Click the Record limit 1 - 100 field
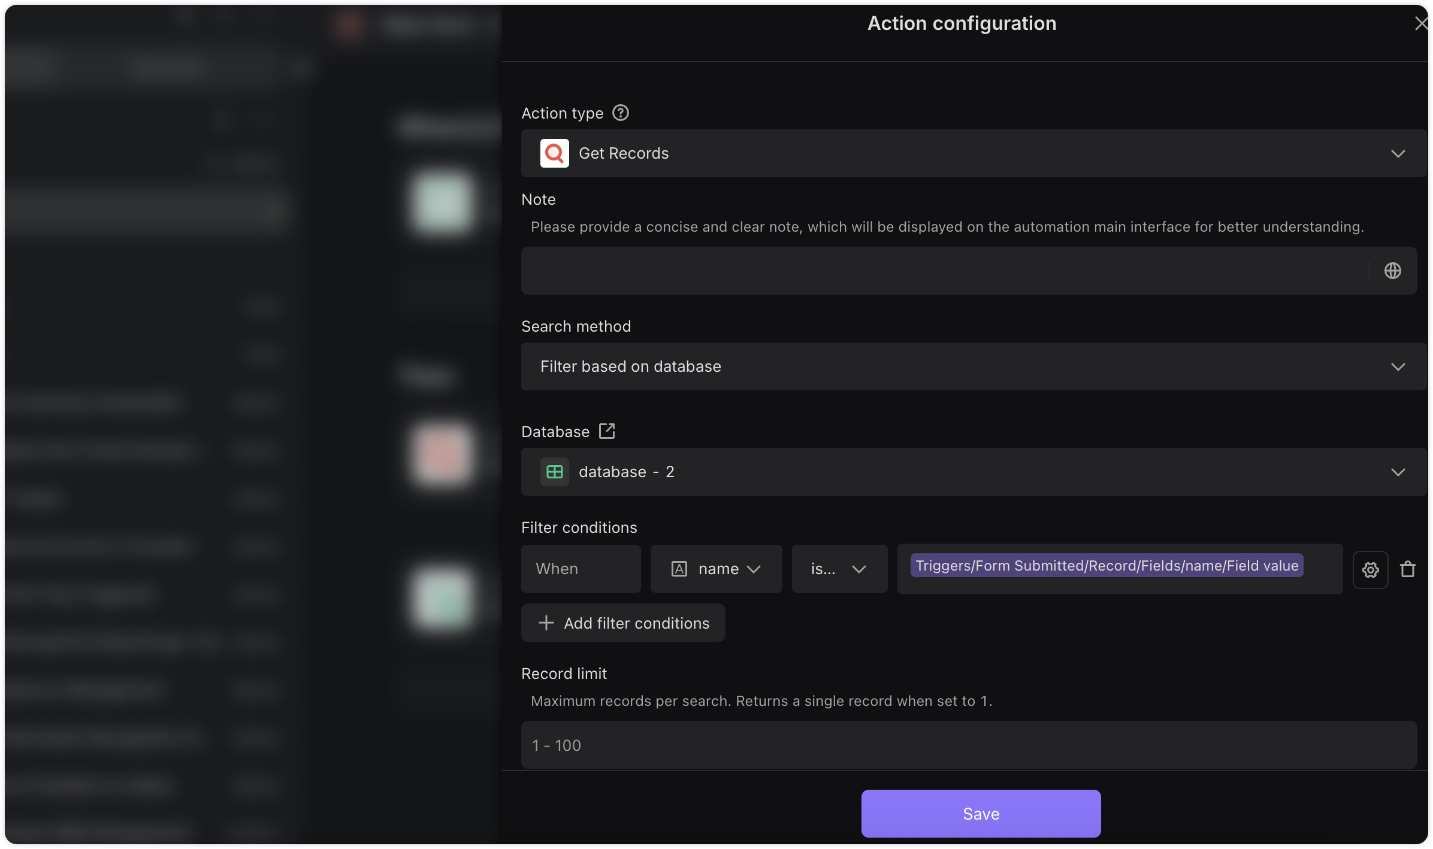Image resolution: width=1433 pixels, height=849 pixels. click(969, 745)
